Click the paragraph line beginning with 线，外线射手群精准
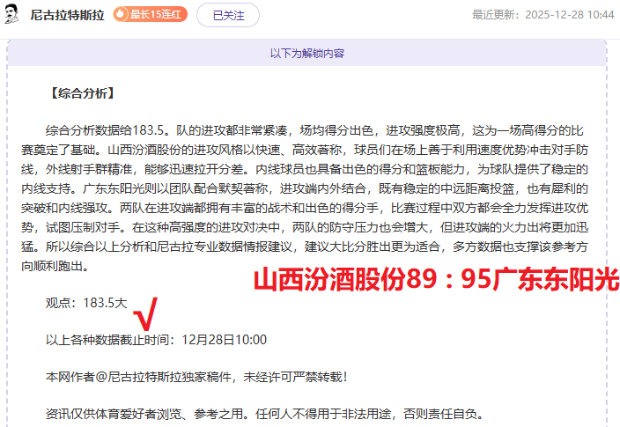The image size is (620, 427). tap(308, 168)
